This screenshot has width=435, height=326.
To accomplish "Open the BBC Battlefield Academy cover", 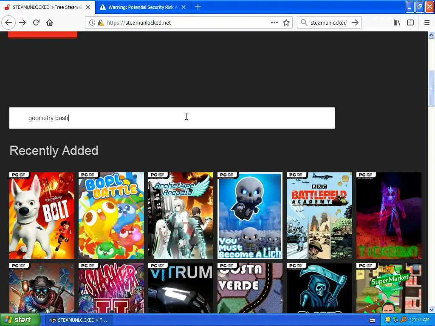I will tap(319, 216).
